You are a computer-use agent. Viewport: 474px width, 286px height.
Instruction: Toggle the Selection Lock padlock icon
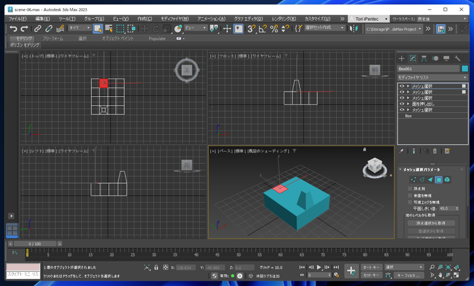(x=156, y=267)
